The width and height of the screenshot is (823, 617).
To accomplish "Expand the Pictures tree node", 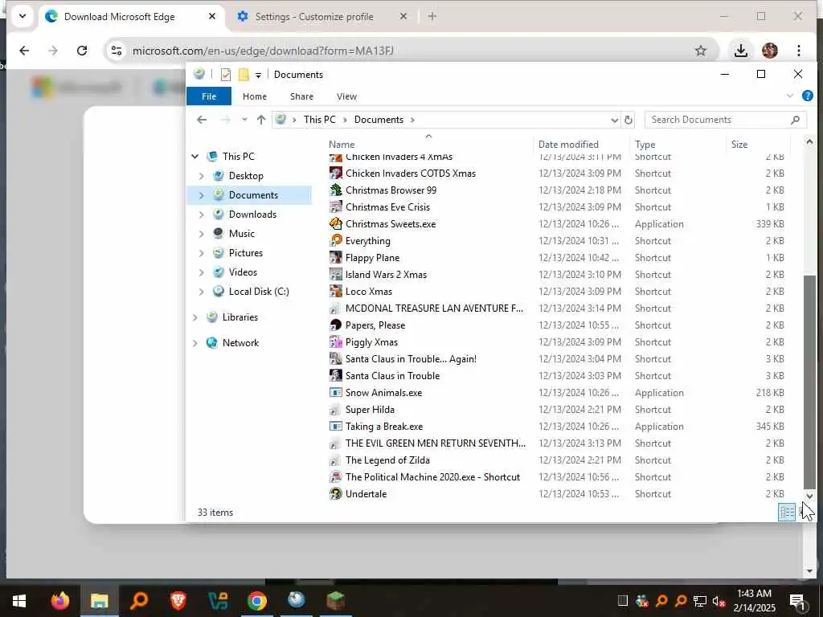I will pyautogui.click(x=202, y=253).
